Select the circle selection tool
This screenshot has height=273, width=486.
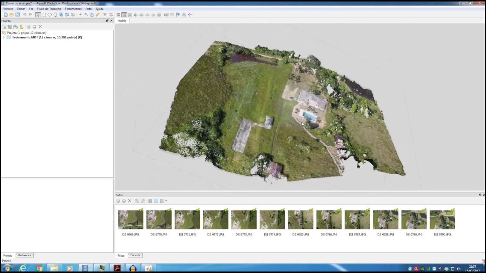click(x=49, y=14)
